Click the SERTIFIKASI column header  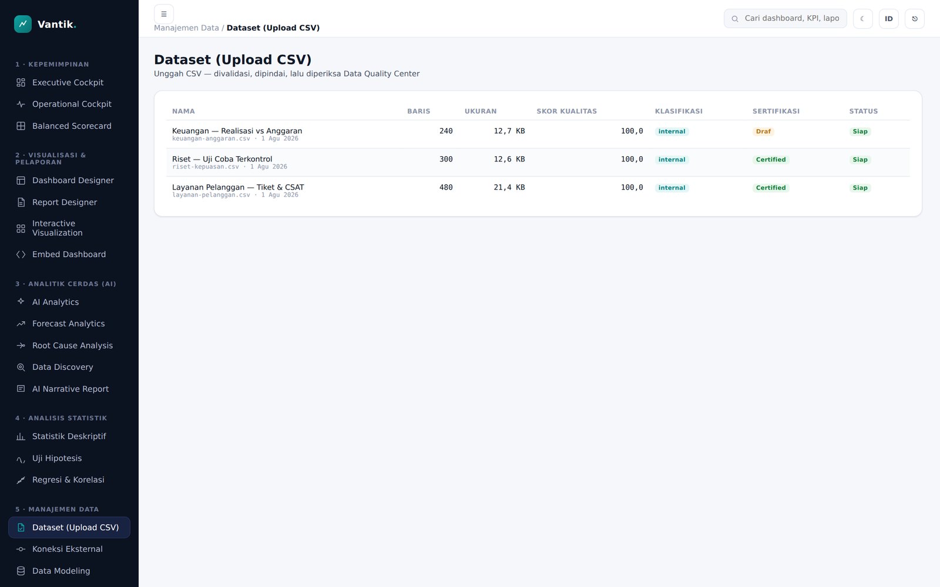coord(776,112)
